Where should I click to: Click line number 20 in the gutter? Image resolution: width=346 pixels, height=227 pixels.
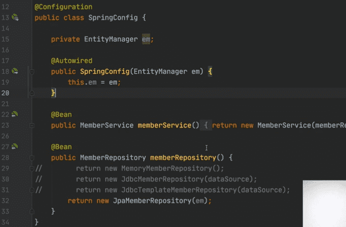click(x=5, y=93)
